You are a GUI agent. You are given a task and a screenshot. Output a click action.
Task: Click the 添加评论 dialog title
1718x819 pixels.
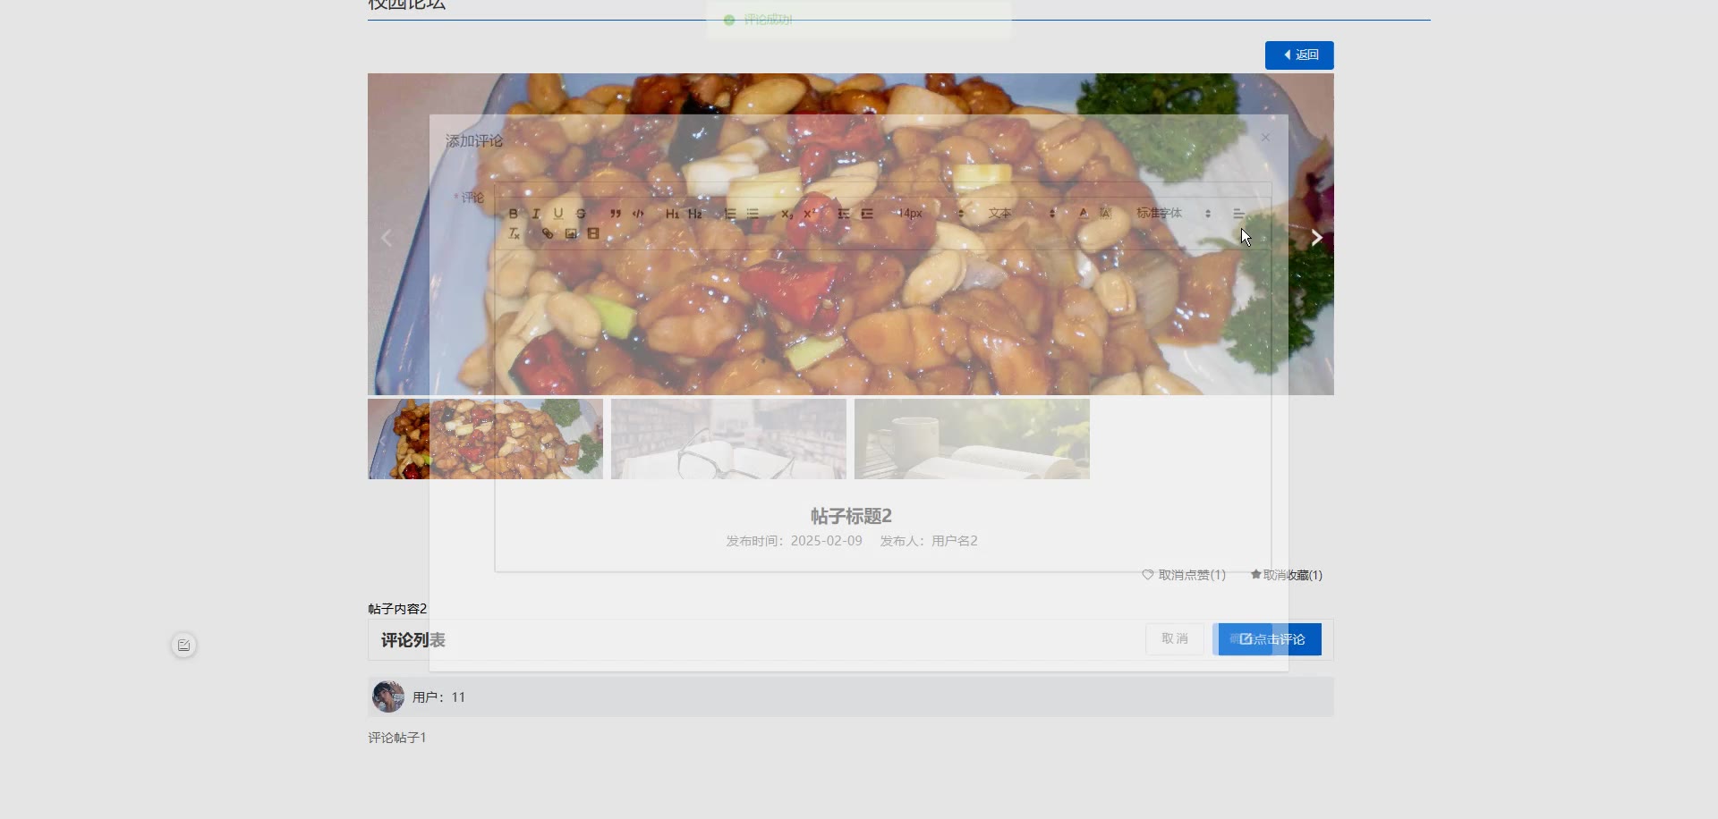[x=474, y=141]
